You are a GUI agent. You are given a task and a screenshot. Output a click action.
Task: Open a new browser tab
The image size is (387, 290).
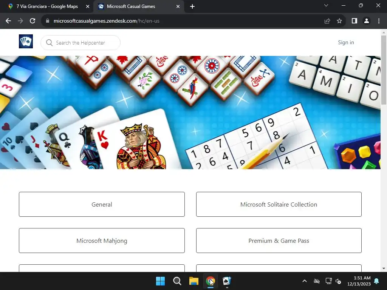(192, 6)
